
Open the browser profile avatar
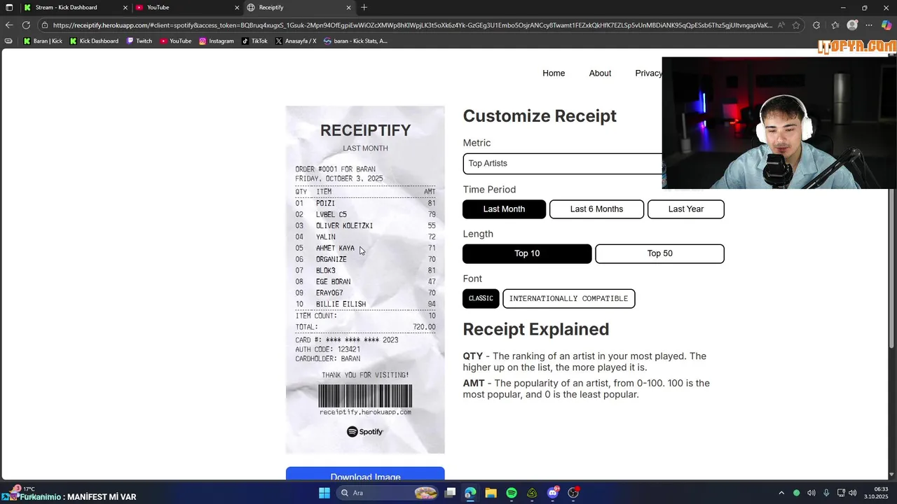852,25
